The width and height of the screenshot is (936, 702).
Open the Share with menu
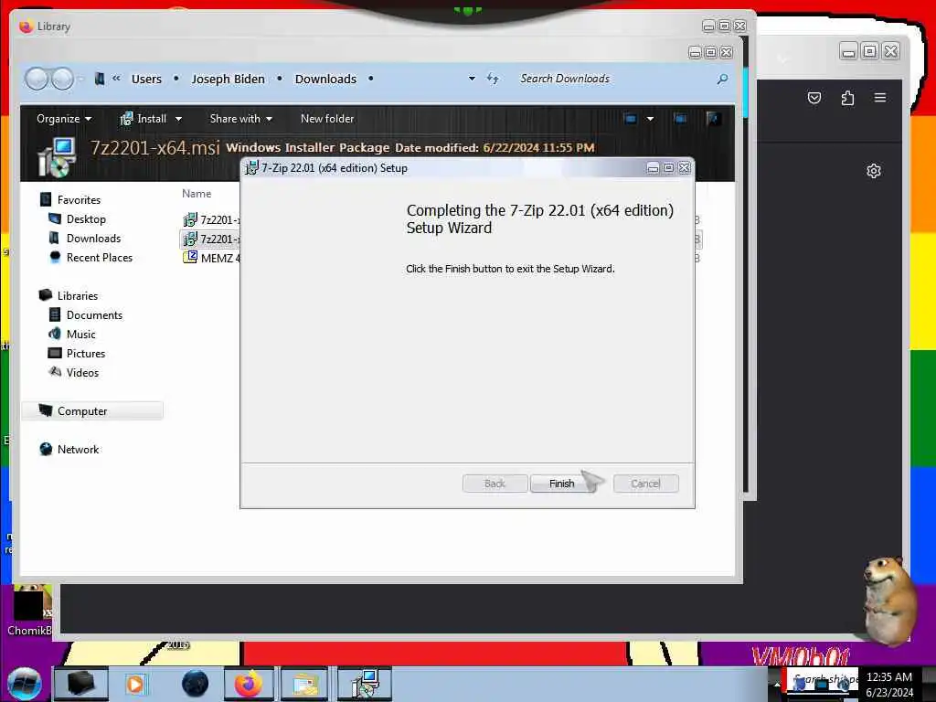[241, 119]
